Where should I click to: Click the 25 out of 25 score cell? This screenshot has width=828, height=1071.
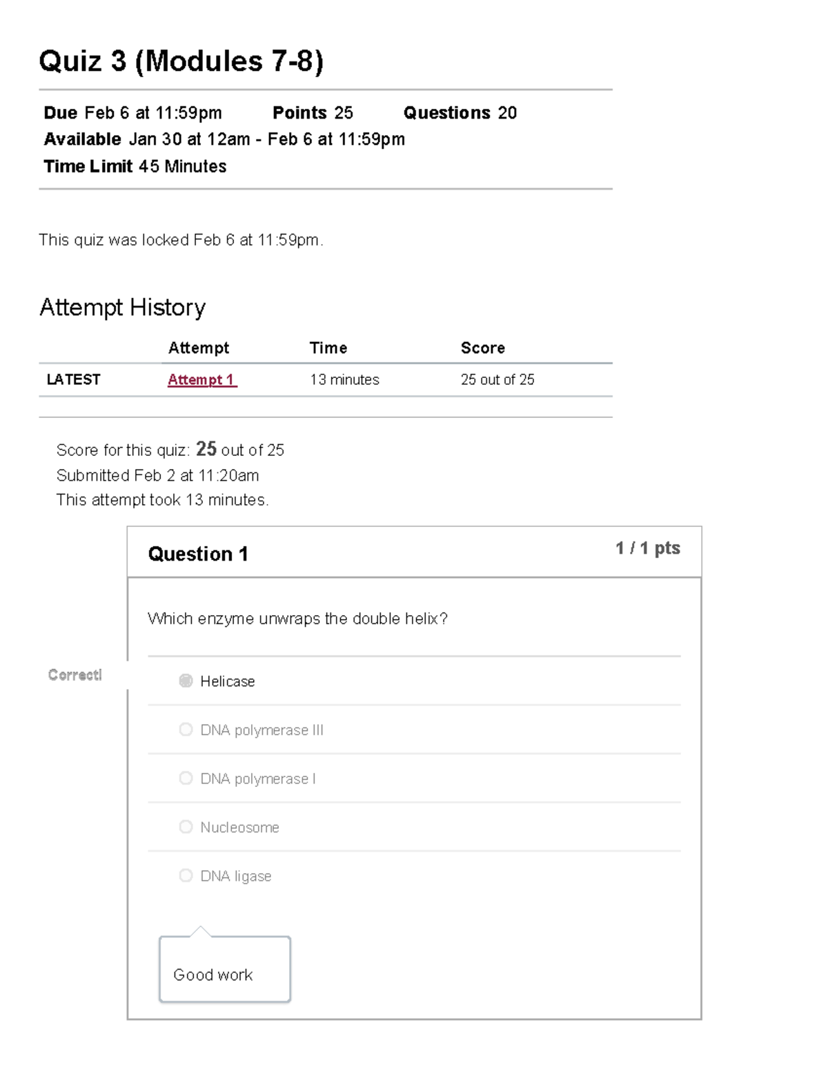click(x=497, y=380)
